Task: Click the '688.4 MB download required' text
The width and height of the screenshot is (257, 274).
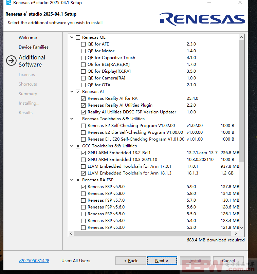Action: pyautogui.click(x=216, y=240)
